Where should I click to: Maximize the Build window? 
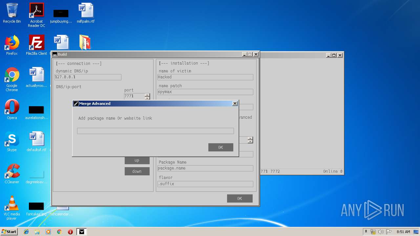pos(250,54)
